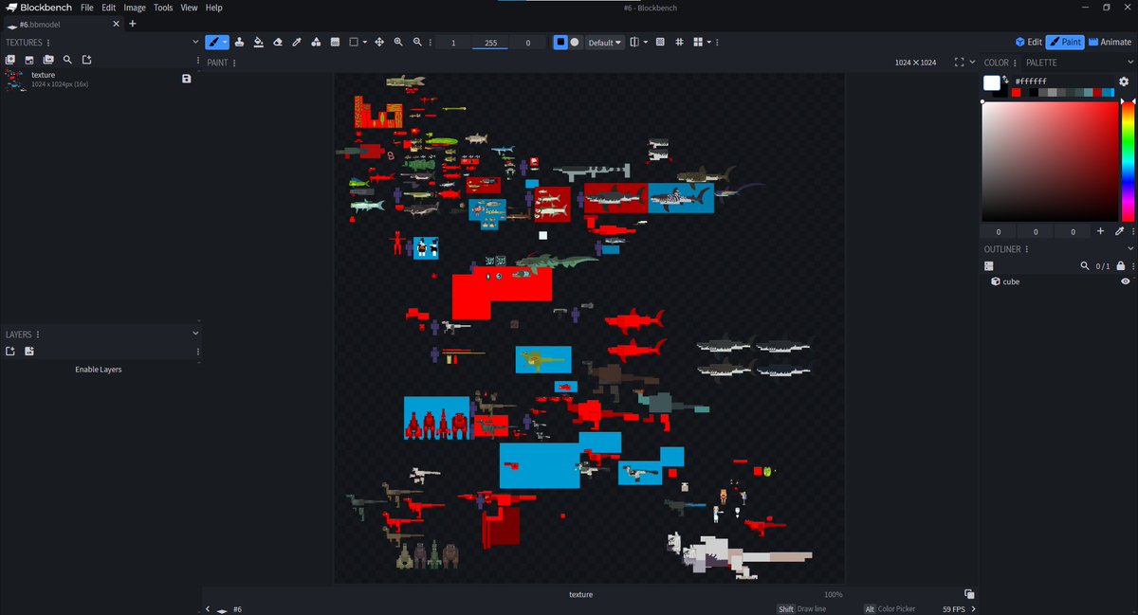
Task: Toggle visibility of the cube element
Action: (1126, 281)
